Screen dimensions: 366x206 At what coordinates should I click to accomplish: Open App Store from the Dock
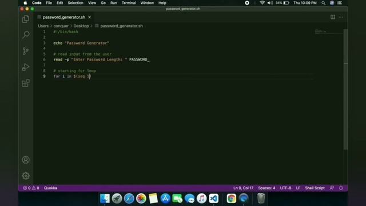point(165,199)
